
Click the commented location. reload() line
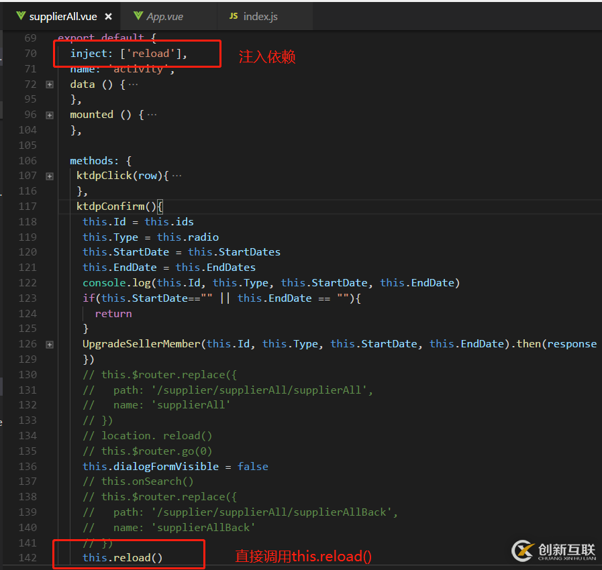coord(148,436)
